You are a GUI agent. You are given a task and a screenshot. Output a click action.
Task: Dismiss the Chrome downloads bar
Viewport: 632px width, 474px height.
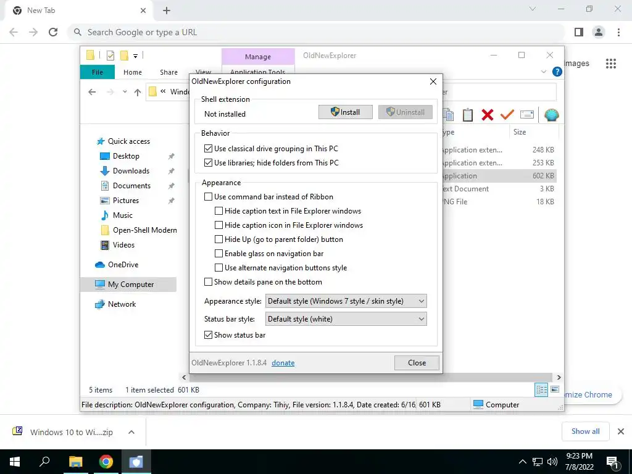pos(621,431)
